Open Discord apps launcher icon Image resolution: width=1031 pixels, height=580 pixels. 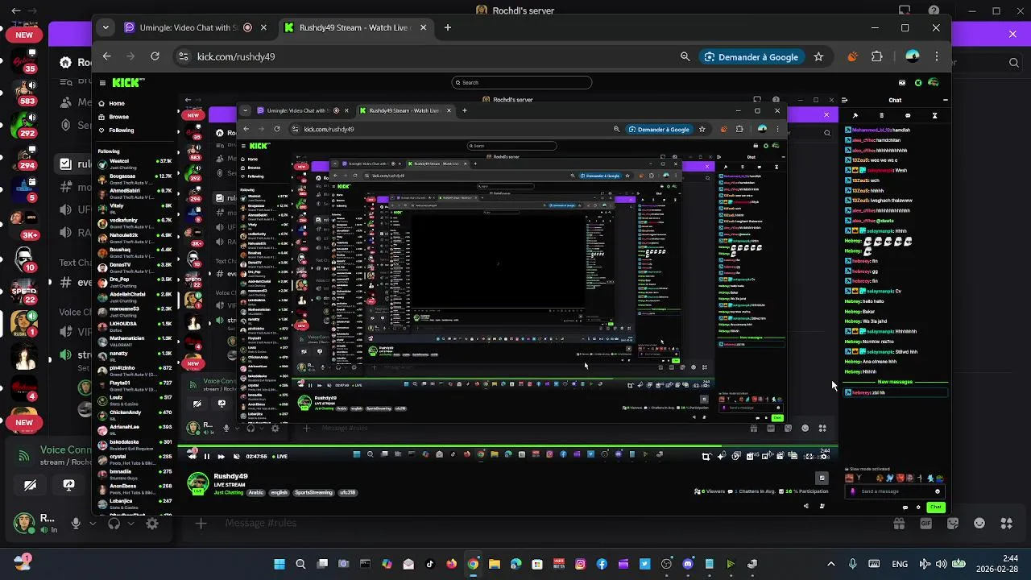pos(1007,523)
